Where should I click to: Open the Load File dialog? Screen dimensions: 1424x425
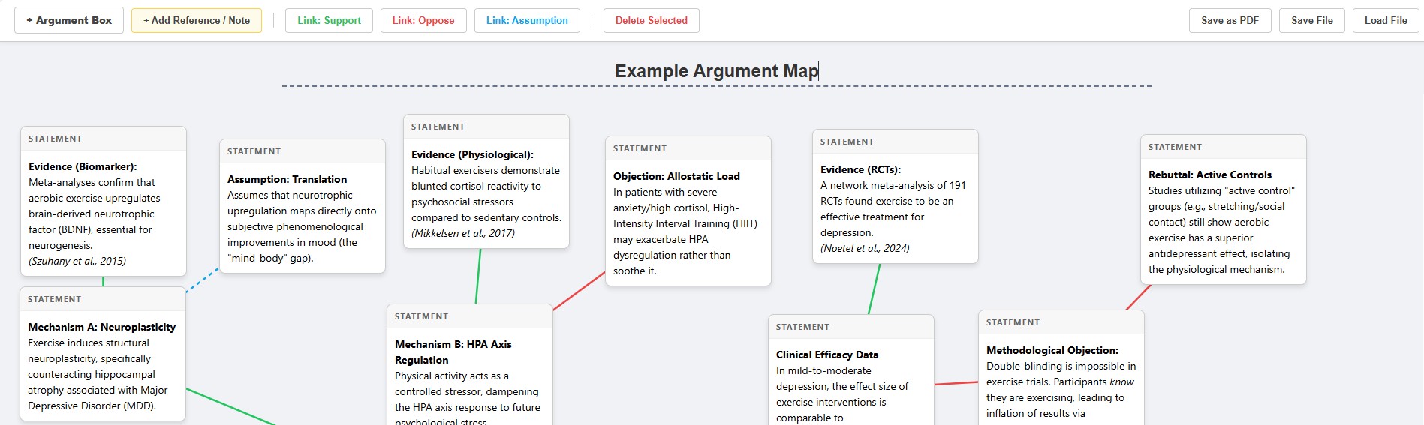[x=1386, y=20]
